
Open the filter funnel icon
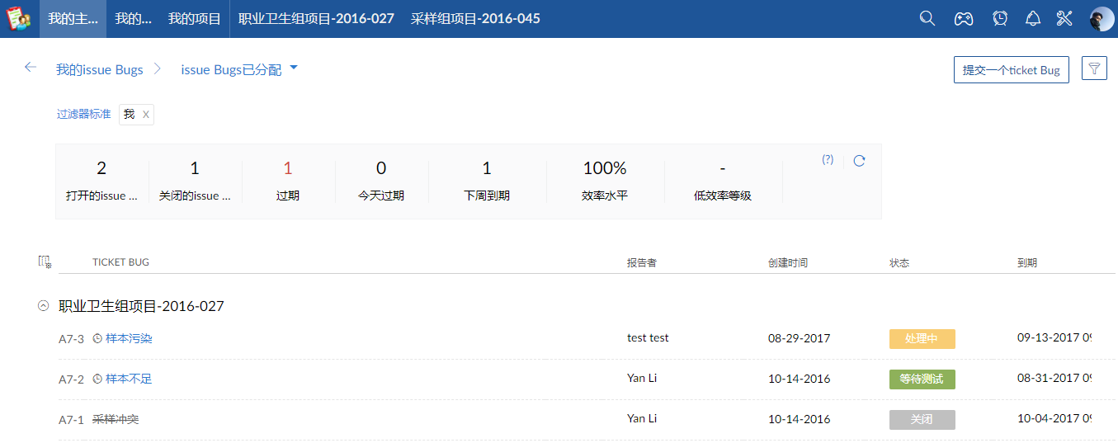tap(1094, 68)
